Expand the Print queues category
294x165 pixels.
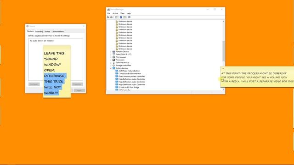[x=111, y=57]
